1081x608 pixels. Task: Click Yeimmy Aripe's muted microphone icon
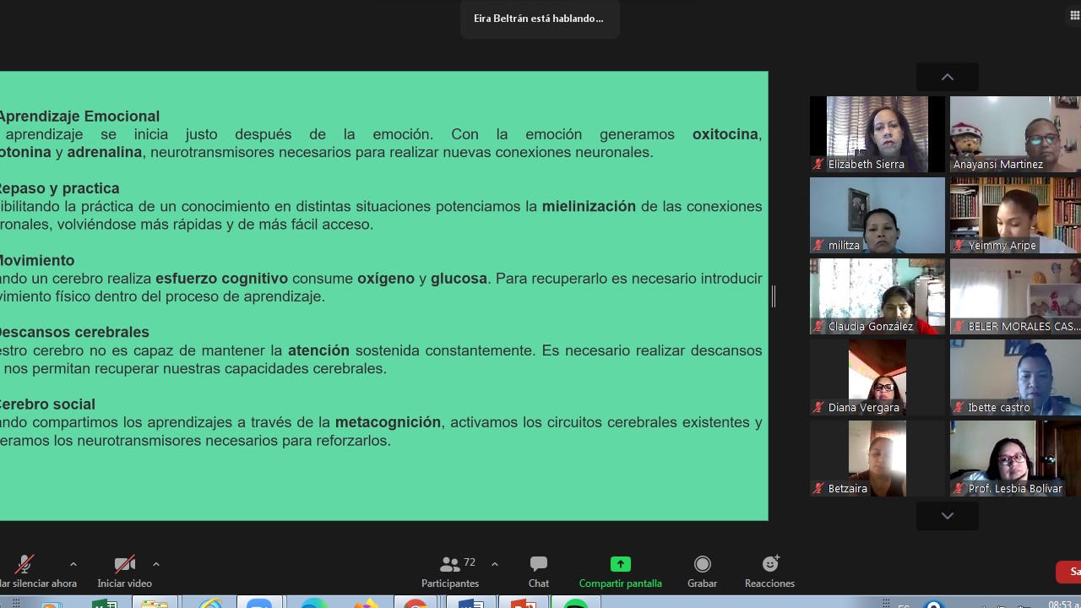[x=959, y=246]
